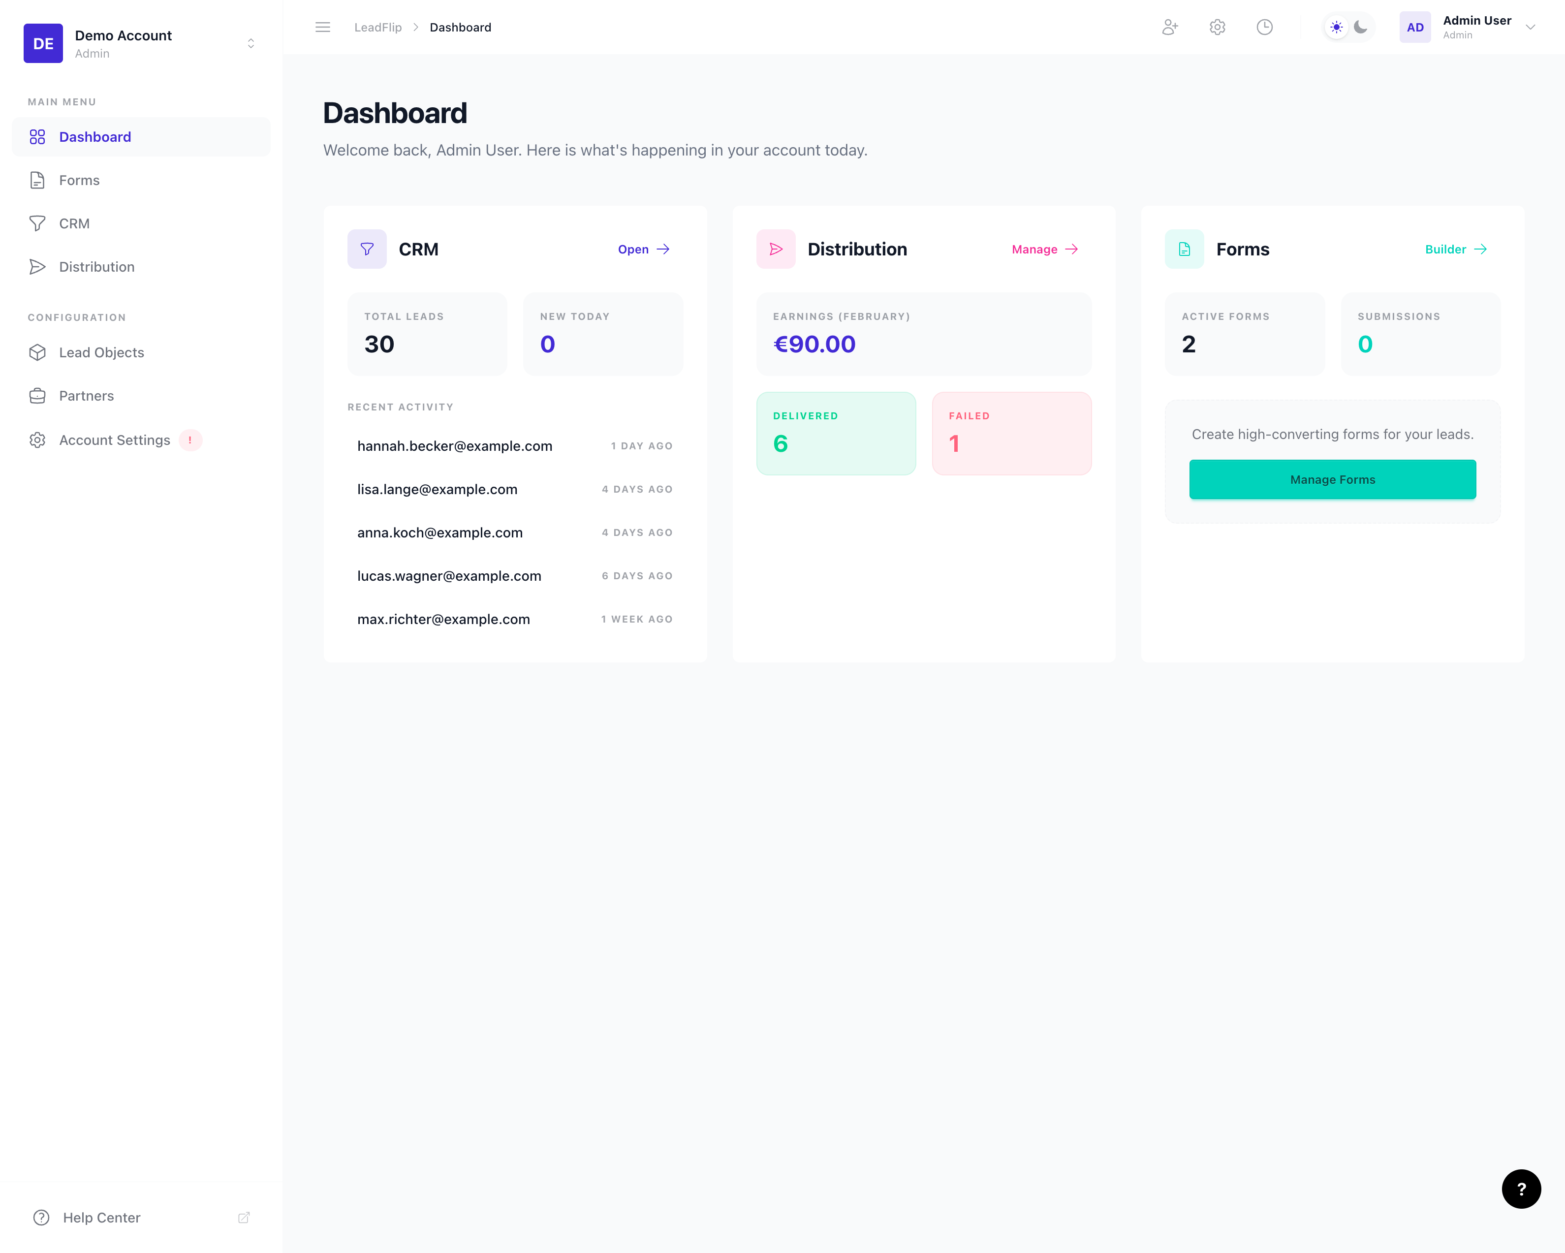
Task: Click the CRM funnel card icon
Action: (x=367, y=249)
